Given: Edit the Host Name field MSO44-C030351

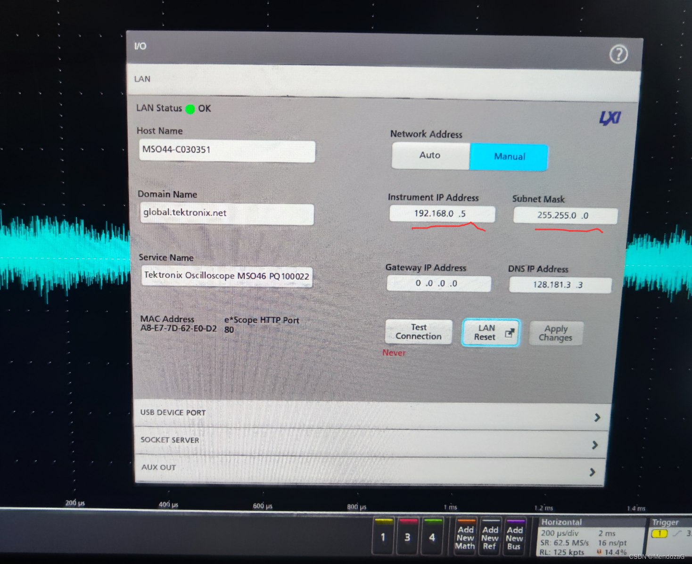Looking at the screenshot, I should pyautogui.click(x=227, y=151).
